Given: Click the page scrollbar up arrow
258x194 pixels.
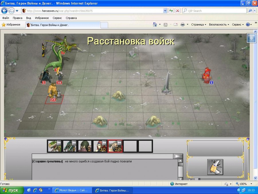Looking at the screenshot, I should 255,32.
